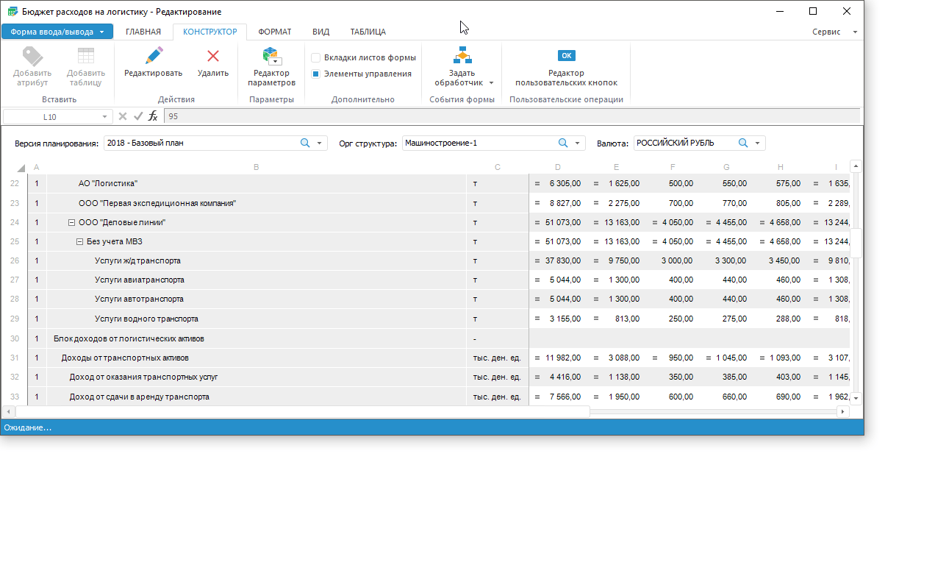Click the red Удалить cross icon
The height and width of the screenshot is (568, 935).
(x=213, y=56)
